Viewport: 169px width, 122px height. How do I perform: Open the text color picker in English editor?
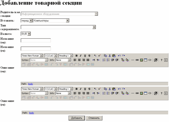coord(123,60)
